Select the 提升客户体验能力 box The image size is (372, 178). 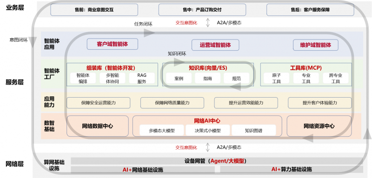tap(320, 103)
